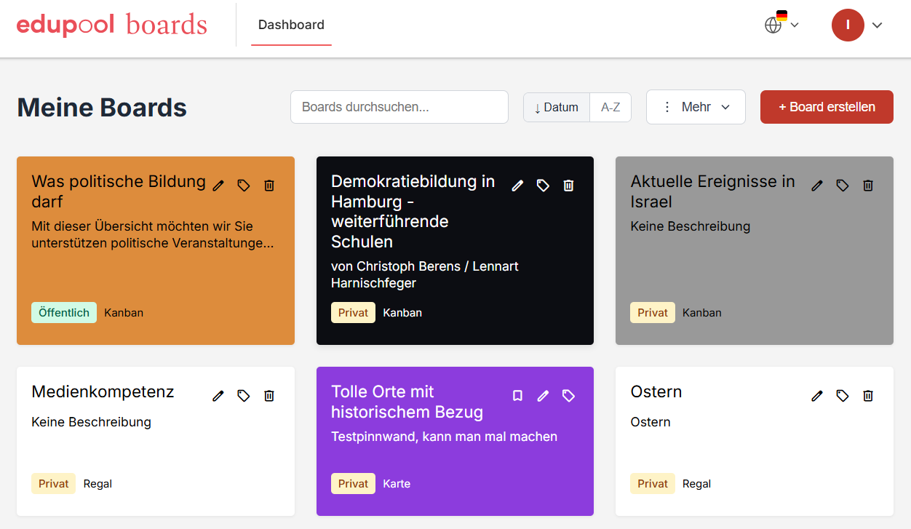Edit the 'Aktuelle Ereignisse in Israel' board
Image resolution: width=911 pixels, height=529 pixels.
click(817, 186)
